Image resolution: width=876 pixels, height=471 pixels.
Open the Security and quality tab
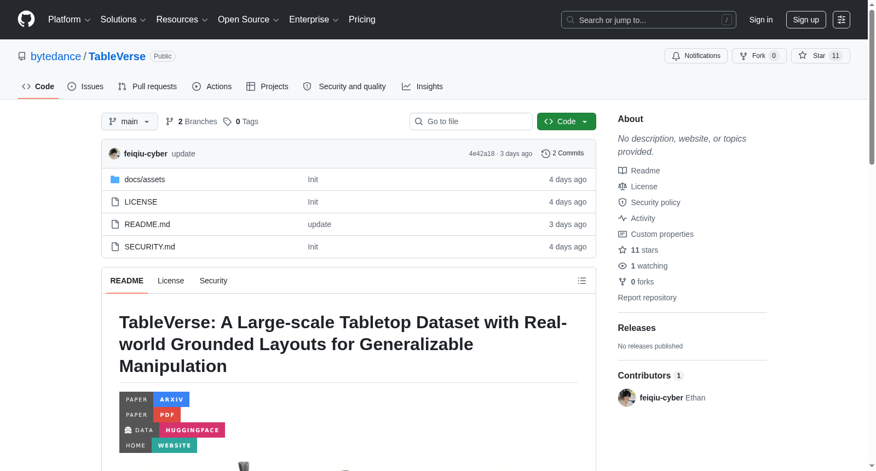[x=344, y=86]
